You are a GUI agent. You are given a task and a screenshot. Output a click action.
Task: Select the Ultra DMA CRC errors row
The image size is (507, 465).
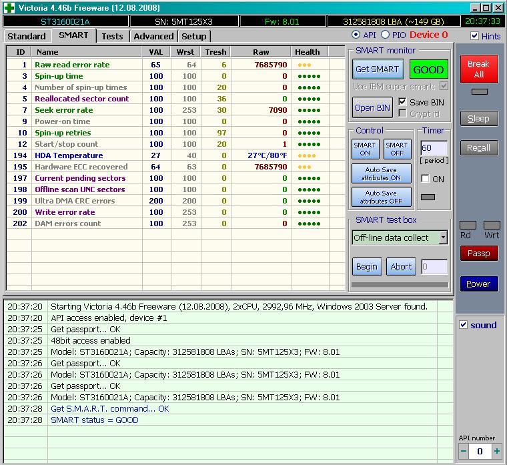175,201
